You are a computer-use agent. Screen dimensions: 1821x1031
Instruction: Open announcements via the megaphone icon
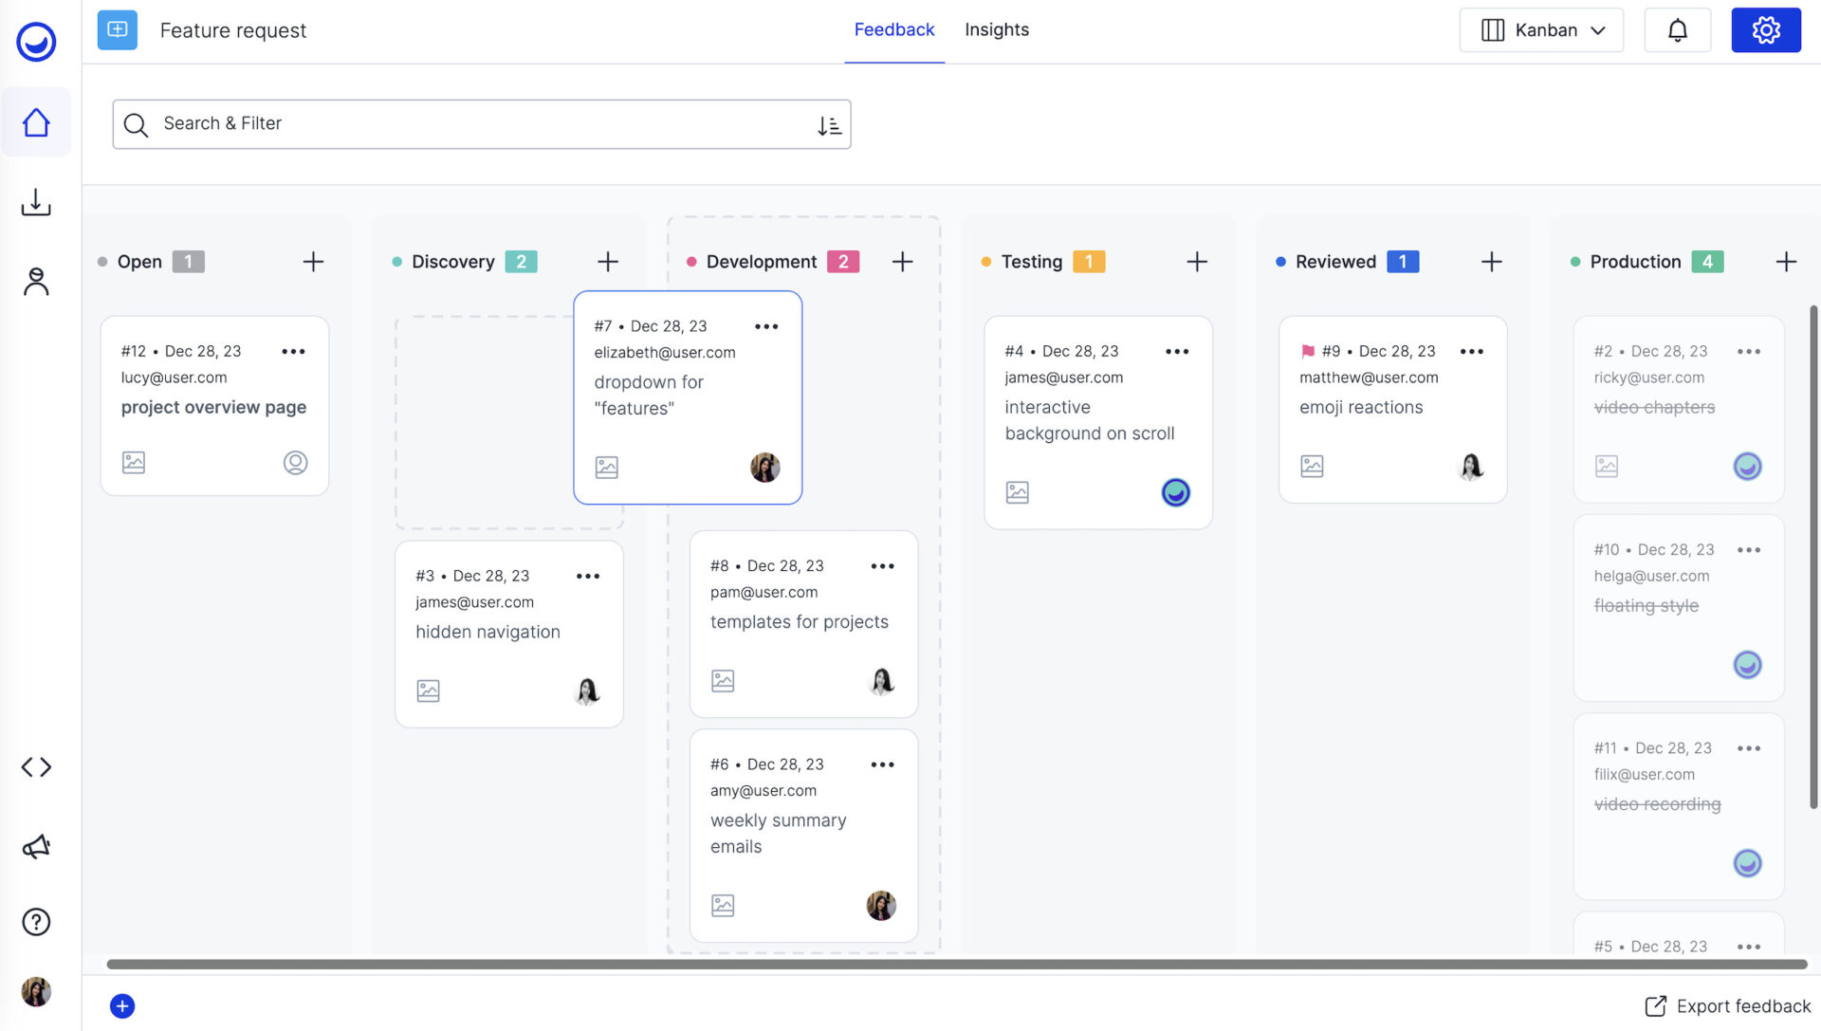pyautogui.click(x=36, y=846)
